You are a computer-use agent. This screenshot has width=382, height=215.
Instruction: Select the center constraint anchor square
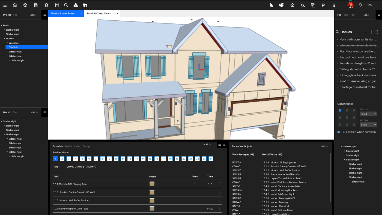347,118
